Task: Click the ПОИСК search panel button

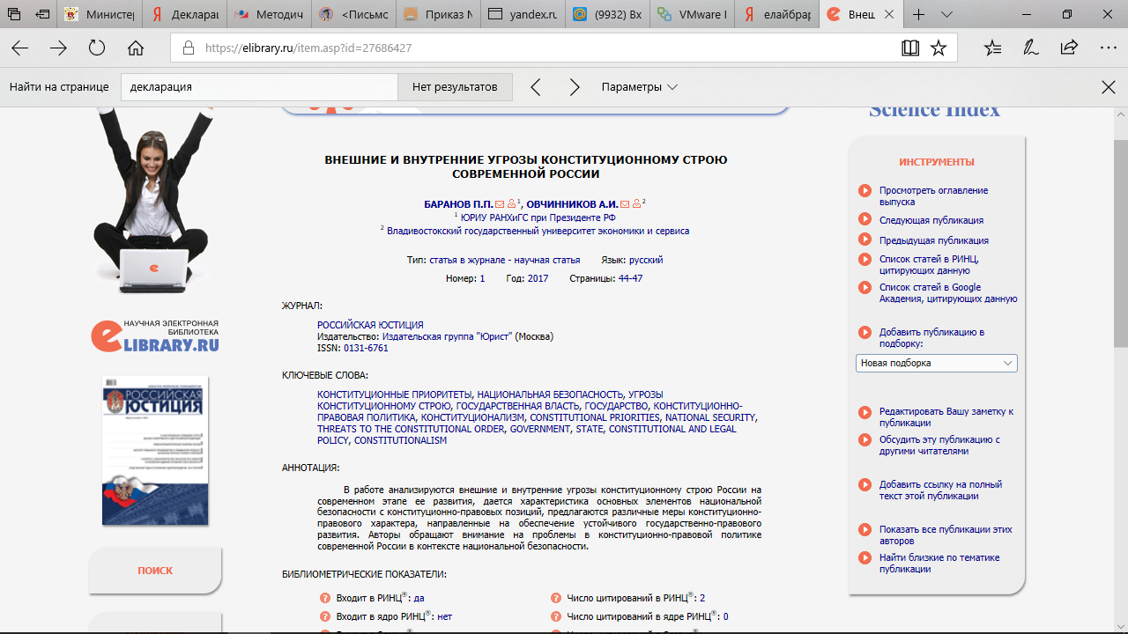Action: click(x=155, y=571)
